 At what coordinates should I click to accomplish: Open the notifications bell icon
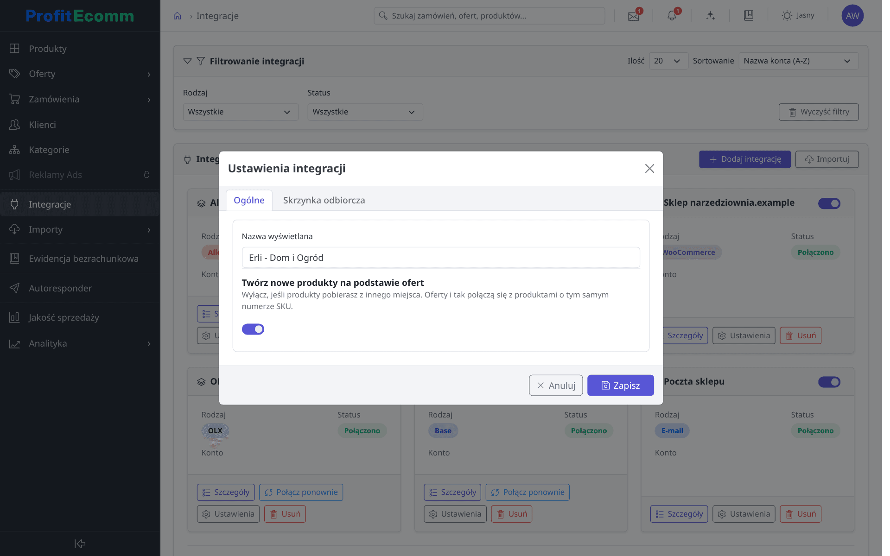[672, 16]
